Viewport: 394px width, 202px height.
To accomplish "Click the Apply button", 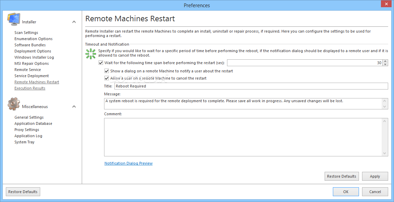I will [x=375, y=176].
